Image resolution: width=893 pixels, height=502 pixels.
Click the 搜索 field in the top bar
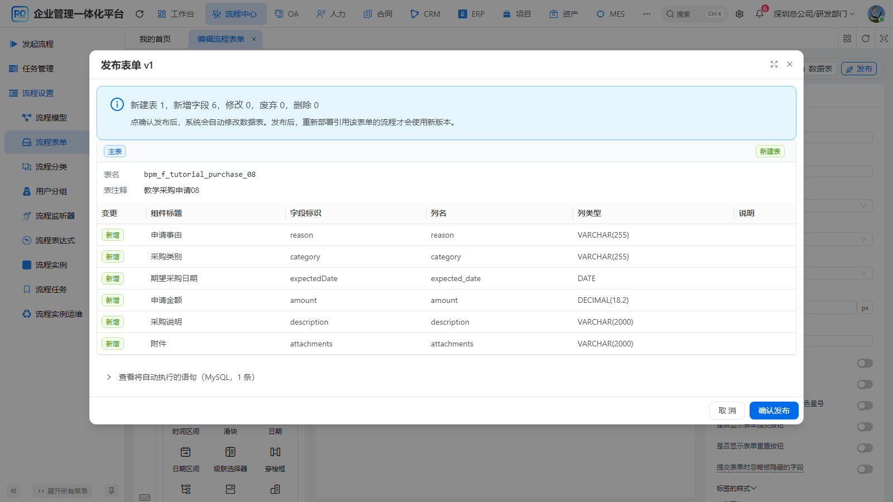694,14
